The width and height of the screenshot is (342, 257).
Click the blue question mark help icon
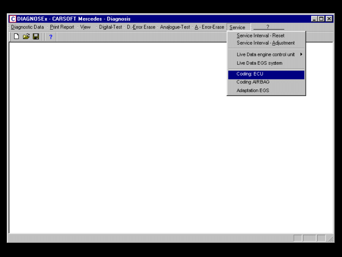point(51,37)
